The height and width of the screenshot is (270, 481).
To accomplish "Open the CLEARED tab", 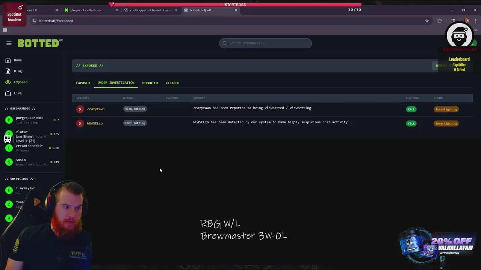I will (x=172, y=83).
